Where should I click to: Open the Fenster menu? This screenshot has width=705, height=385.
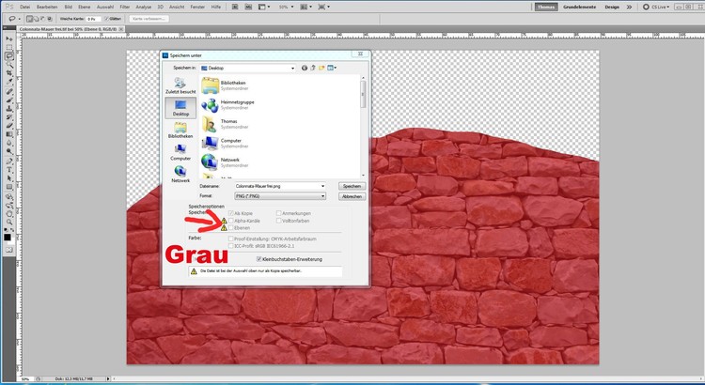tap(197, 7)
